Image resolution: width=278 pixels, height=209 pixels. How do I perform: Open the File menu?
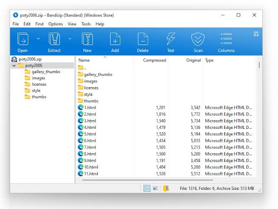tap(16, 24)
